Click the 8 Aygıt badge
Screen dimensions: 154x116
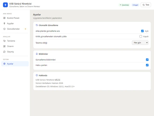(x=135, y=5)
